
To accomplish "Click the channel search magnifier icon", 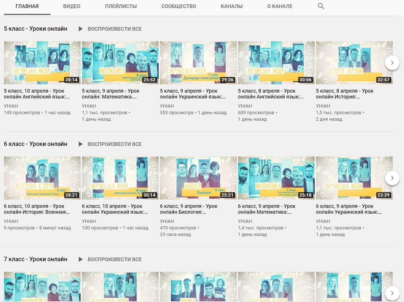I will point(321,6).
